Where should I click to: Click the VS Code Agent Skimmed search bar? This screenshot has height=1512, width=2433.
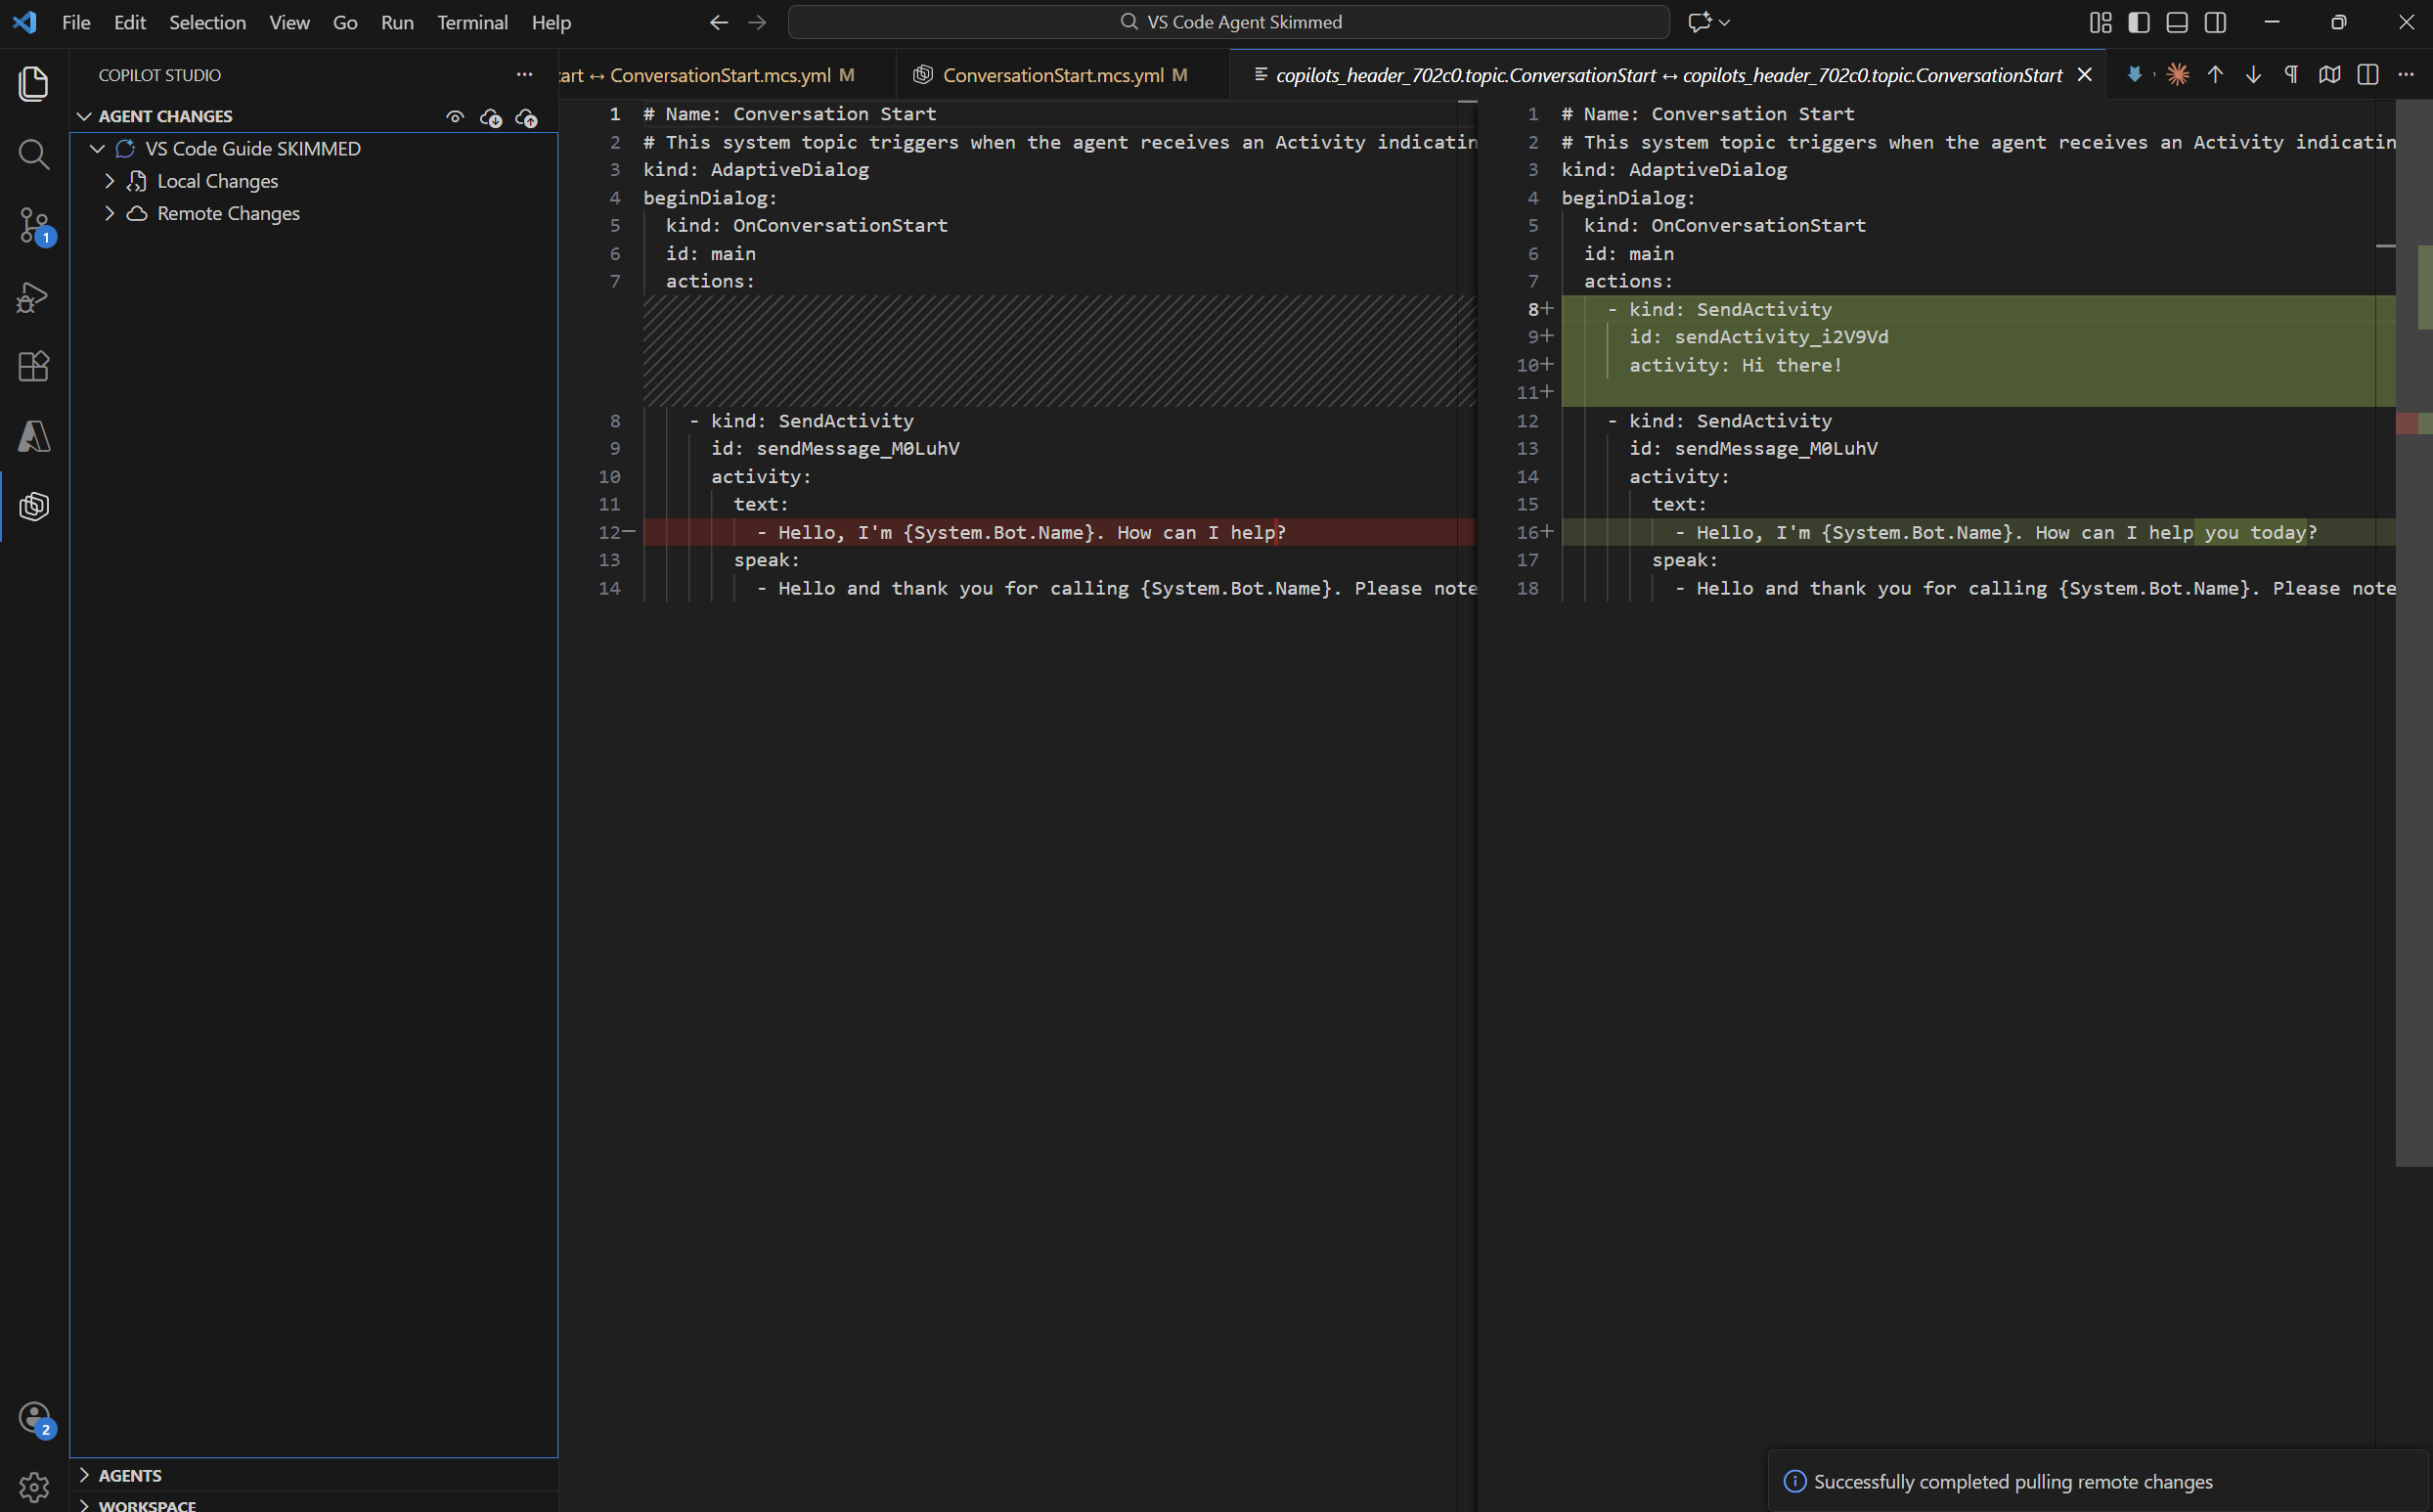tap(1227, 21)
